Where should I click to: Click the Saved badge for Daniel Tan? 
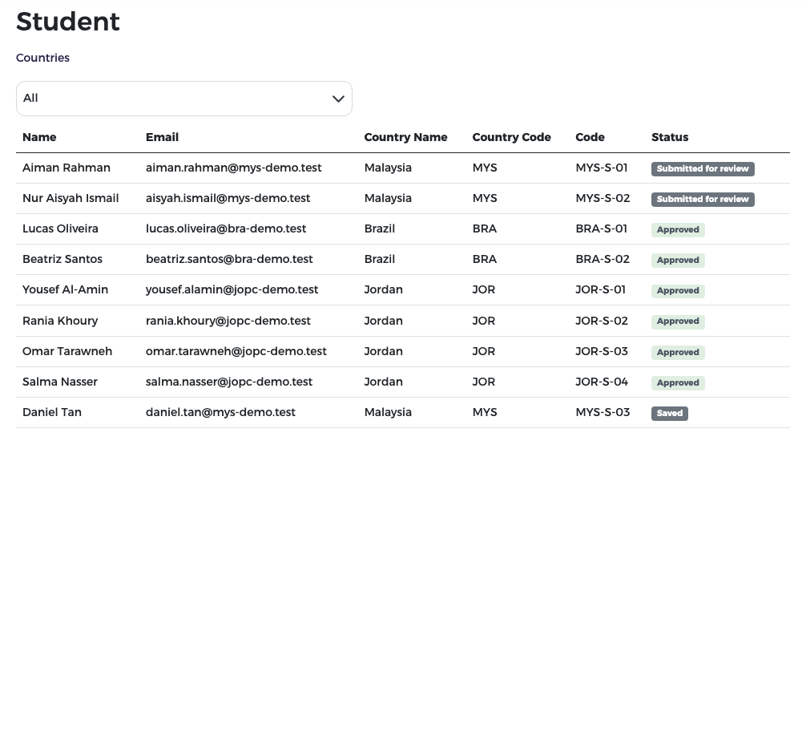[x=670, y=413]
